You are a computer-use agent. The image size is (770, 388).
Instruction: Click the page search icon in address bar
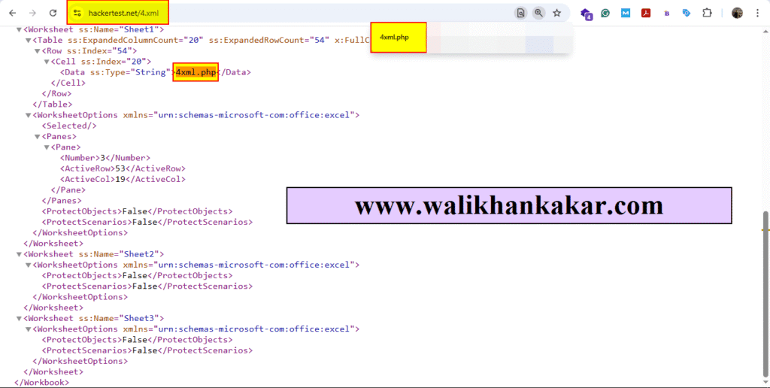pos(520,14)
